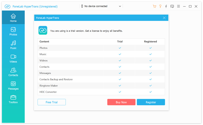Select the Videos row in table

click(x=101, y=60)
